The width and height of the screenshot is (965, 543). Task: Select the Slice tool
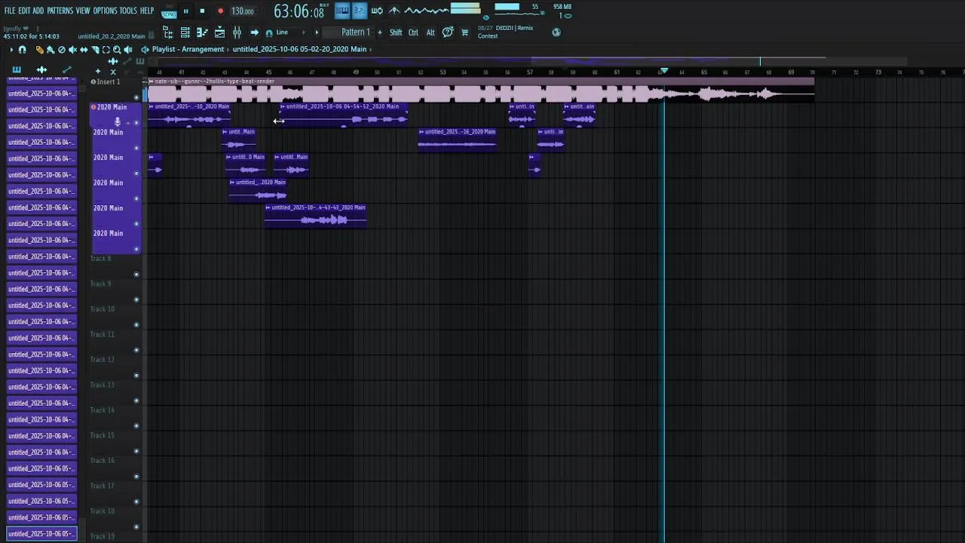[95, 50]
